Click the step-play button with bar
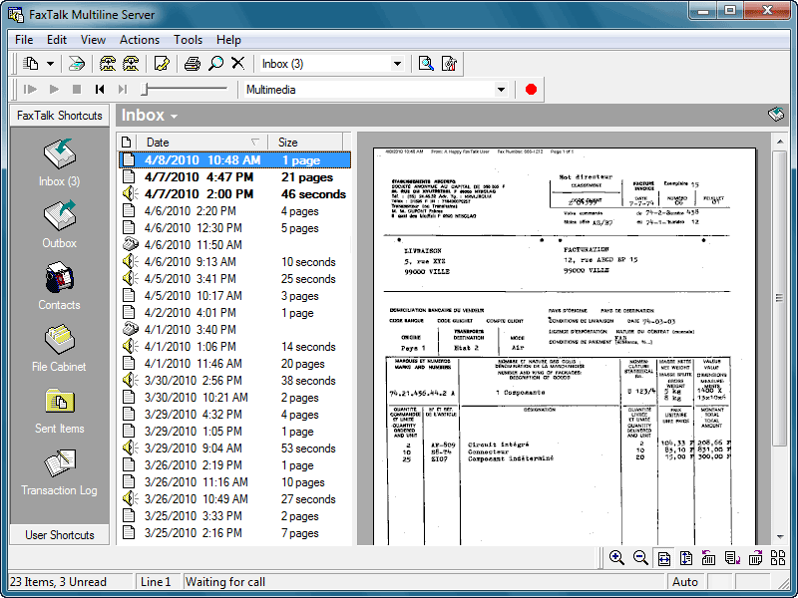The image size is (798, 598). [30, 90]
